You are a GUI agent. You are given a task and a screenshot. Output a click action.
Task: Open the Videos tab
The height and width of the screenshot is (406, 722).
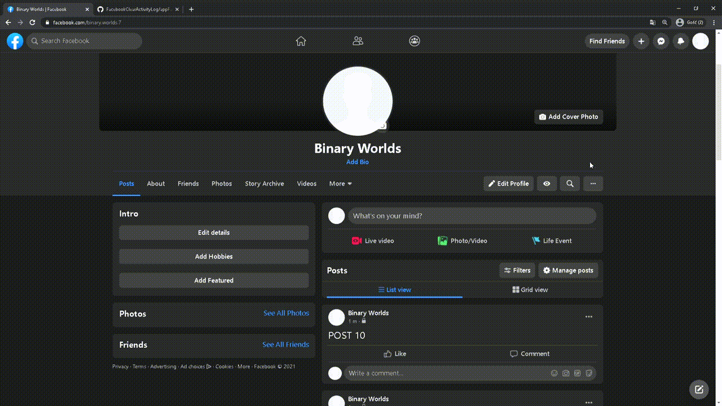tap(307, 184)
